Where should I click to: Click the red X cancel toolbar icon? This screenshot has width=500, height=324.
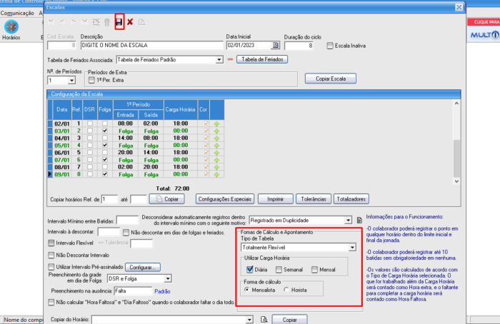[x=130, y=21]
